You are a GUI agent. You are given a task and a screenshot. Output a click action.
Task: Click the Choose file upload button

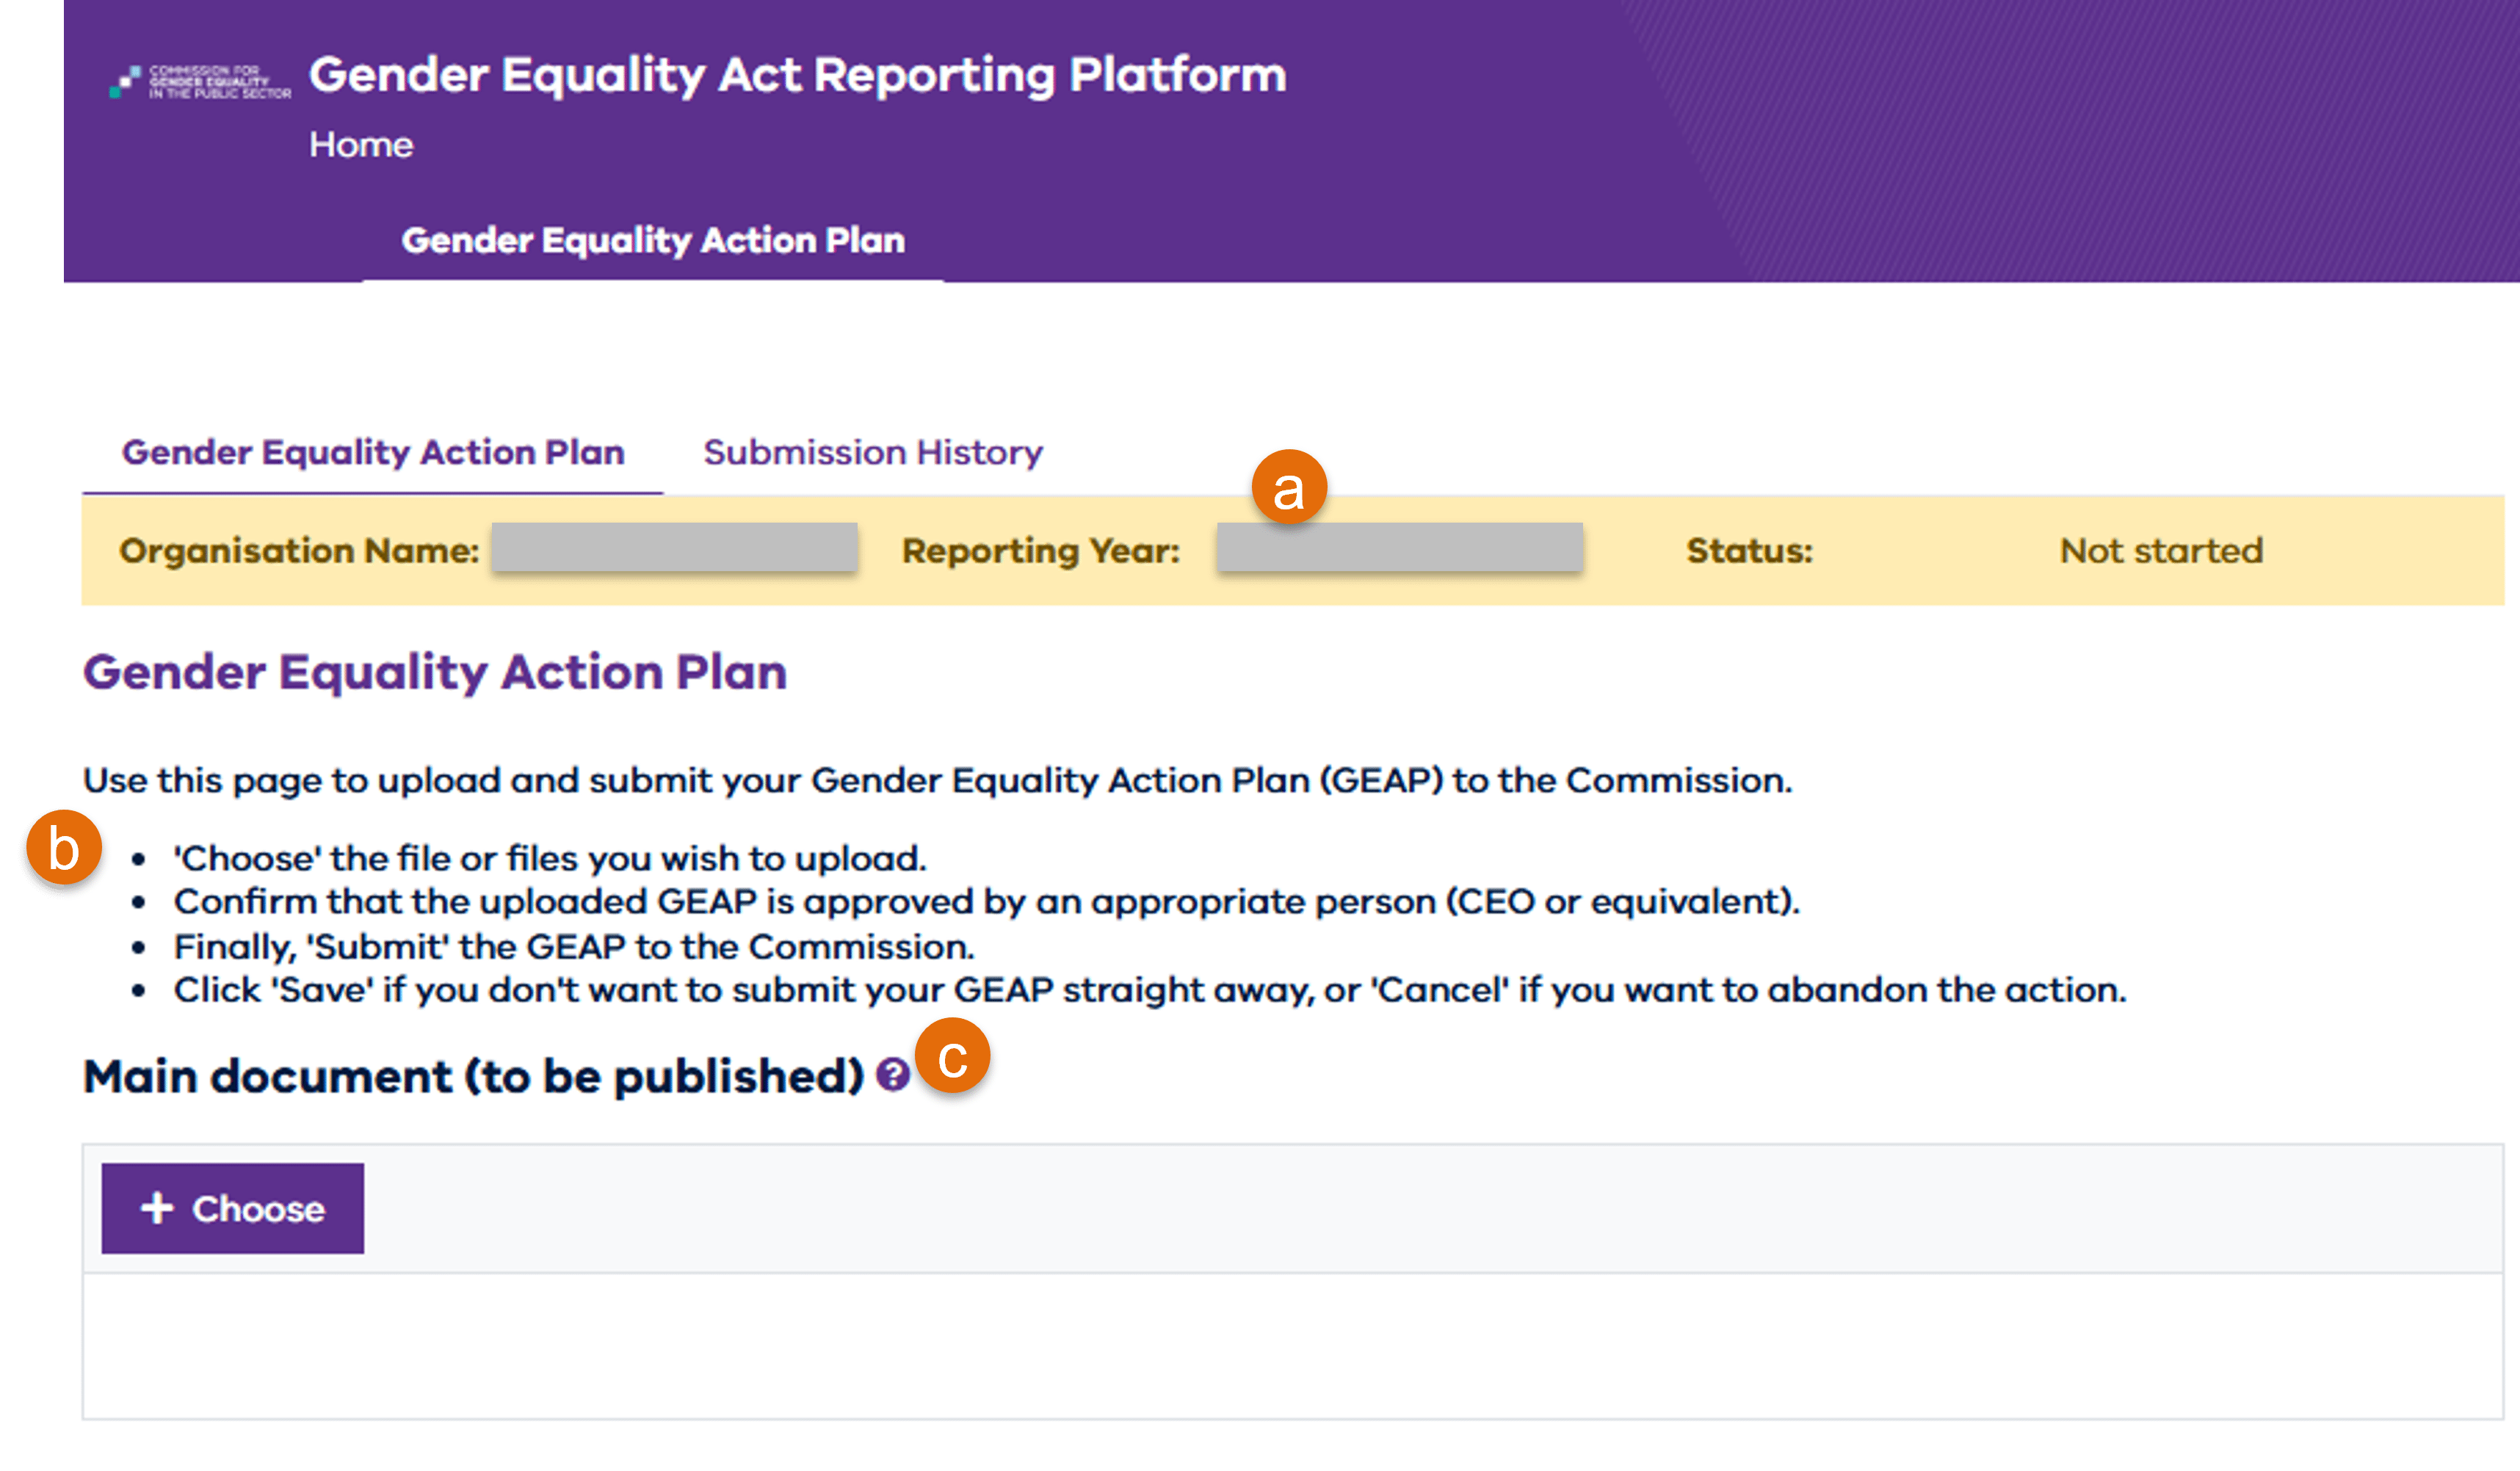coord(233,1208)
